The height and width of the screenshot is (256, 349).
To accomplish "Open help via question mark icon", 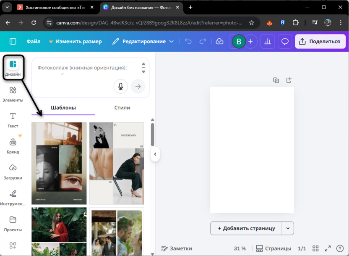I will tap(339, 248).
